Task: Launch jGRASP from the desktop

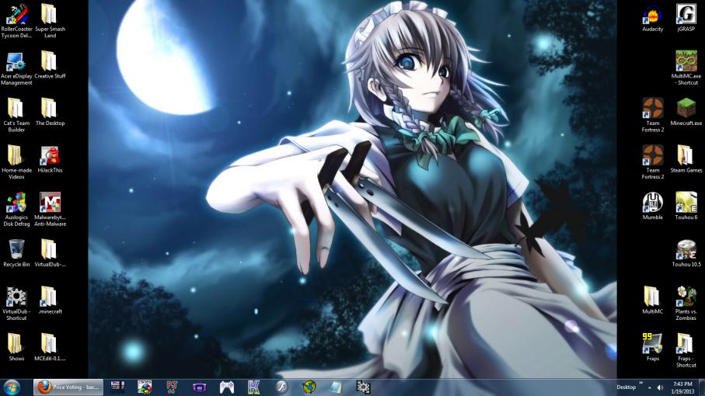Action: click(x=686, y=16)
